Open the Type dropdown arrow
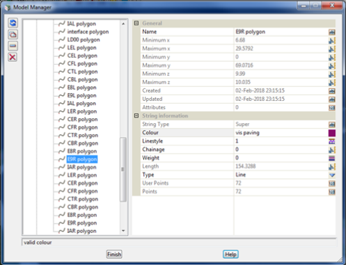 332,175
